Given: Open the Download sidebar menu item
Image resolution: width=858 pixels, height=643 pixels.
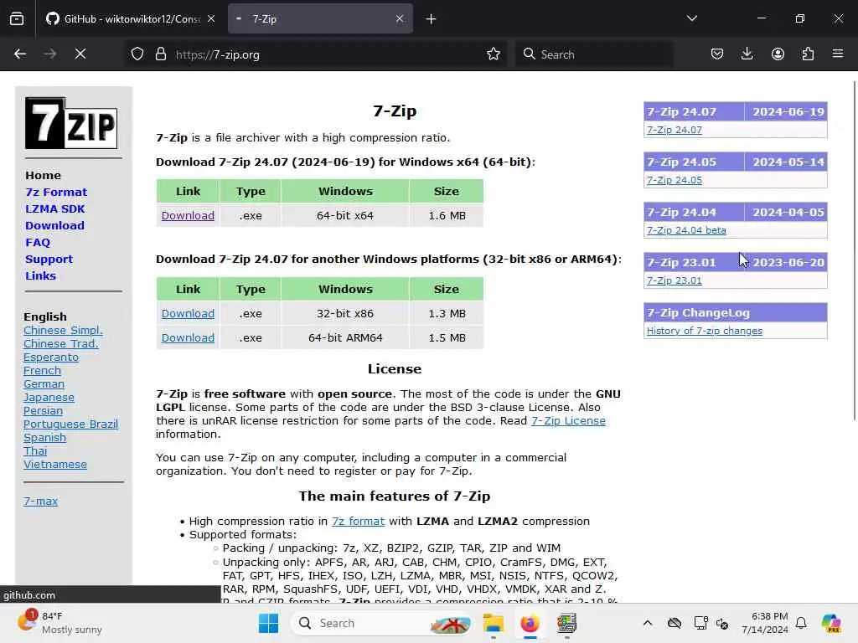Looking at the screenshot, I should pos(54,226).
